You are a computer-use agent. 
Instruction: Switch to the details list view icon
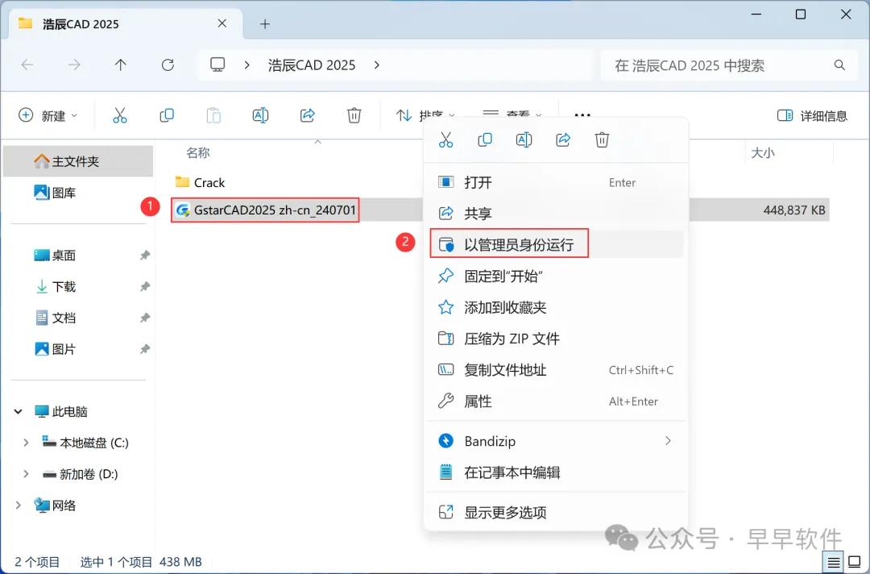click(x=834, y=563)
